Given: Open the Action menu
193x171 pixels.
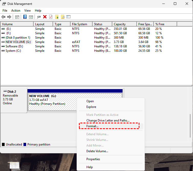Looking at the screenshot, I should 16,11.
